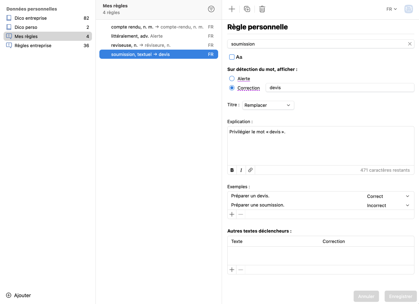Click the devis correction input field
This screenshot has width=419, height=304.
(340, 88)
